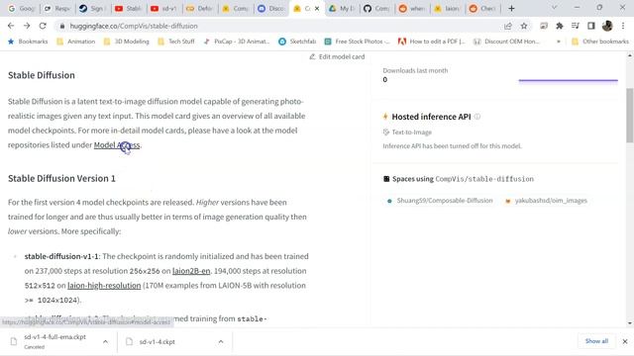The width and height of the screenshot is (634, 356).
Task: Switch to the Discord tab
Action: coord(270,9)
